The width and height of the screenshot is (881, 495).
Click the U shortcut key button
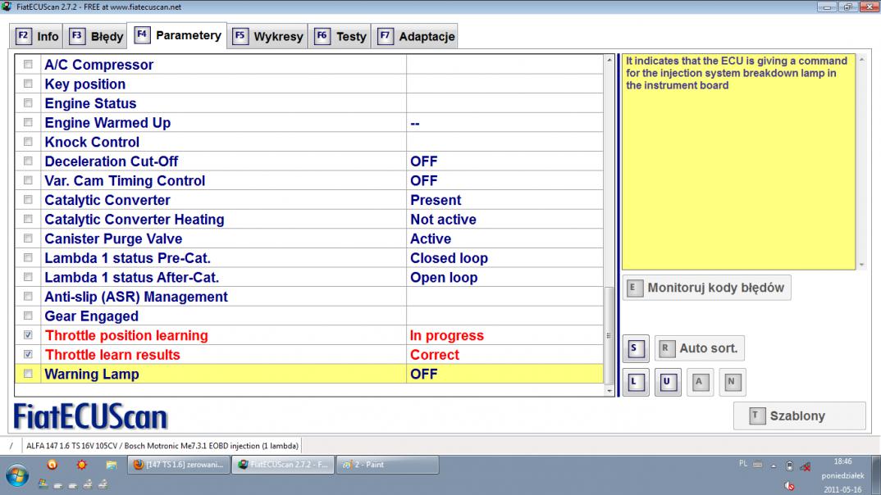tap(668, 382)
